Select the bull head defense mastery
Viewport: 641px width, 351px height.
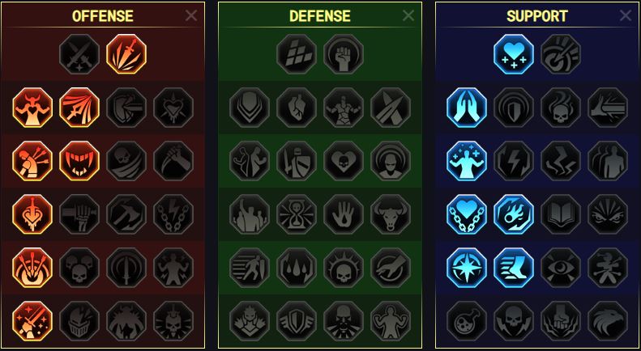[391, 214]
